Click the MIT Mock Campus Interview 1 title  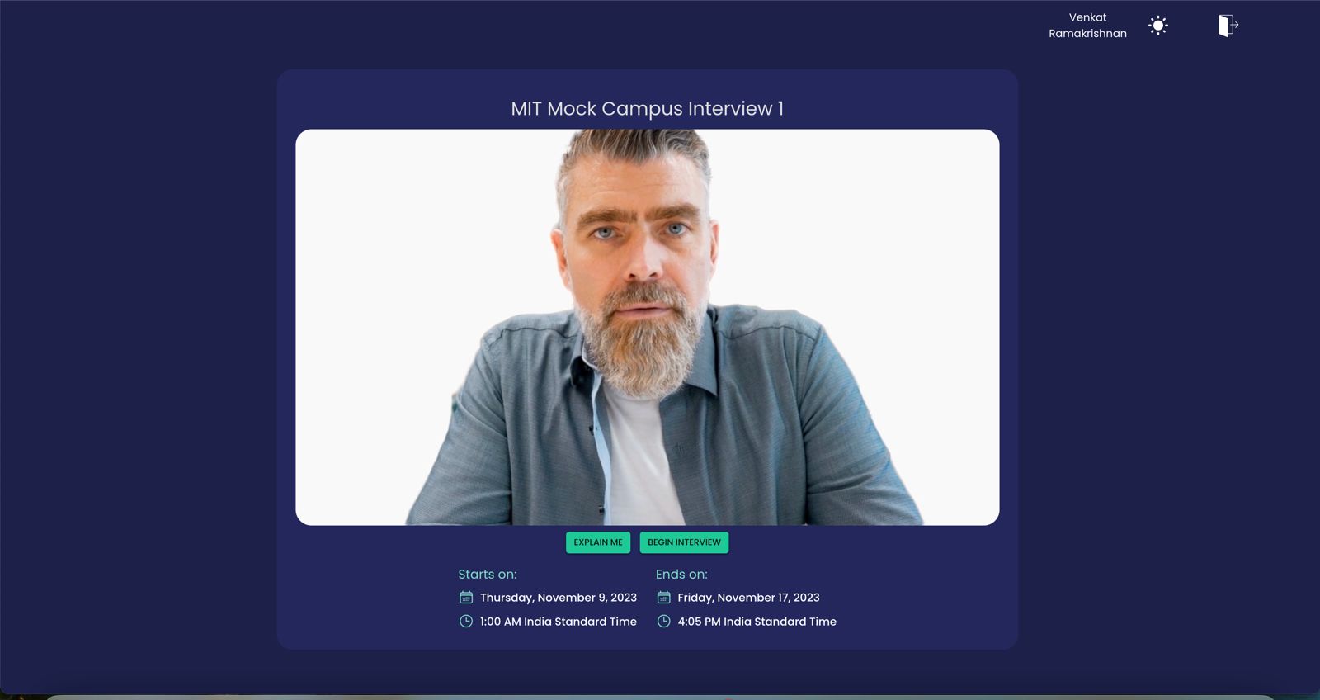tap(648, 108)
